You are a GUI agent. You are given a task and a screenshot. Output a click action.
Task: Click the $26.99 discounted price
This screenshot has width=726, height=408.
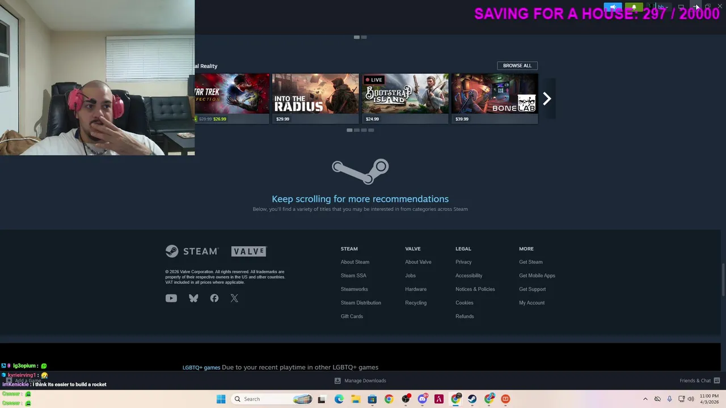(x=220, y=119)
